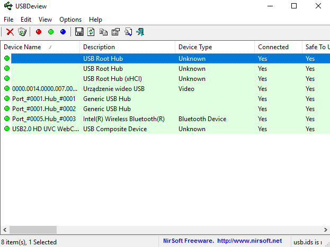Click the Bluetooth Device type cell
The image size is (330, 247).
pyautogui.click(x=202, y=119)
